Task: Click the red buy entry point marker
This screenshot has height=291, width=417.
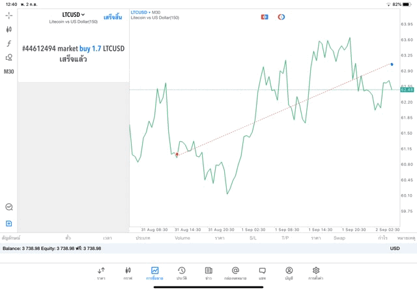Action: pyautogui.click(x=177, y=155)
